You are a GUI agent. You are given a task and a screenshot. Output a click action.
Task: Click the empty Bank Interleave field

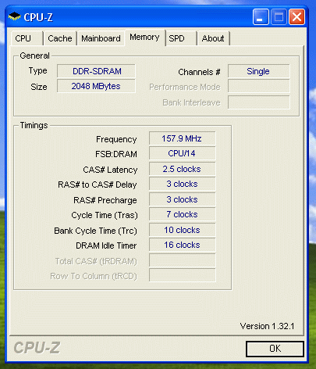(259, 102)
